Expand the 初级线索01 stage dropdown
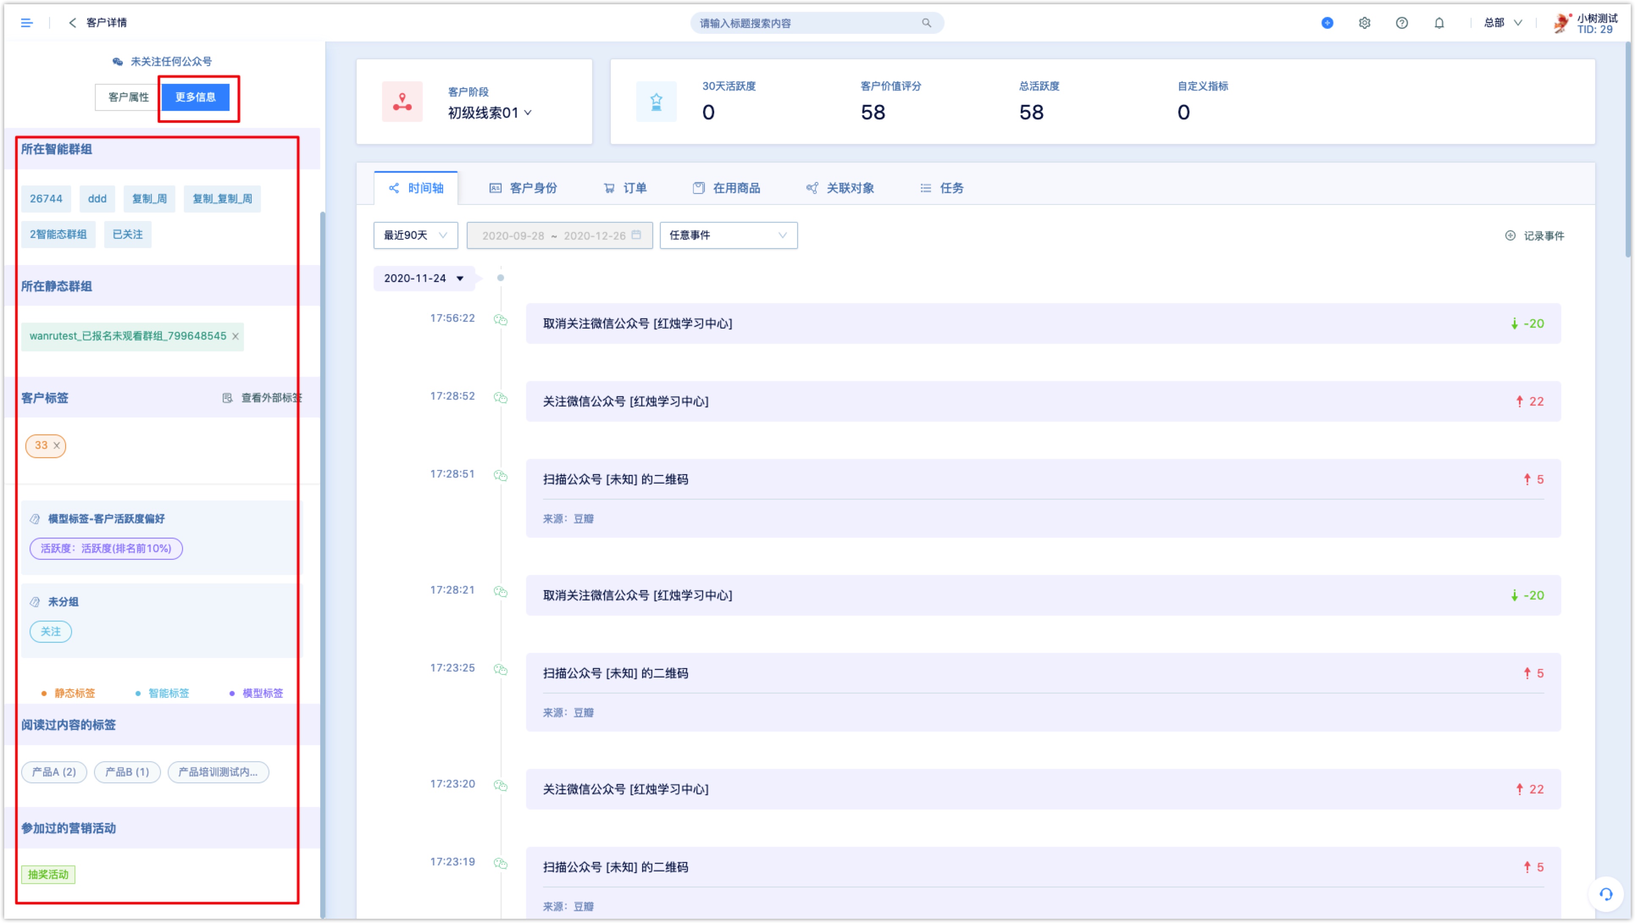Screen dimensions: 1635x923 (x=490, y=113)
